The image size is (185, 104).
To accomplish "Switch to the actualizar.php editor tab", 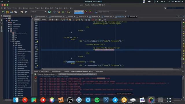I will [x=108, y=17].
